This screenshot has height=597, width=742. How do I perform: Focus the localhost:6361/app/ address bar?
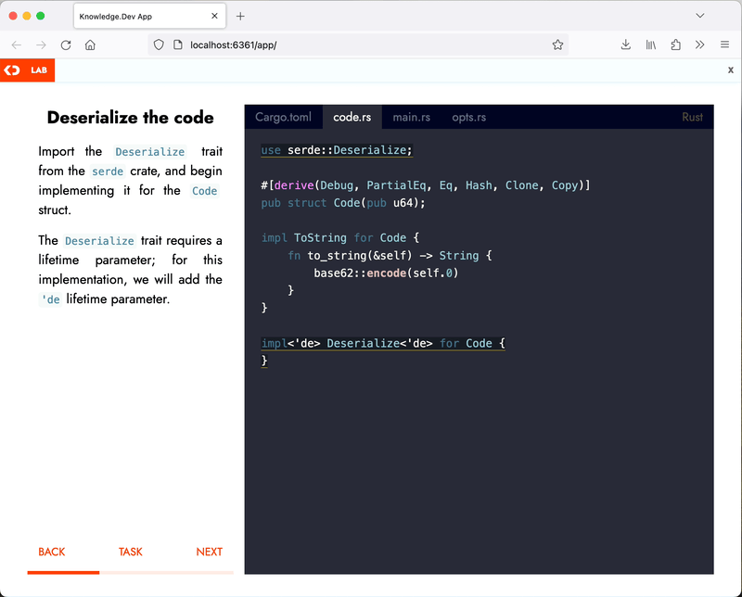coord(358,44)
